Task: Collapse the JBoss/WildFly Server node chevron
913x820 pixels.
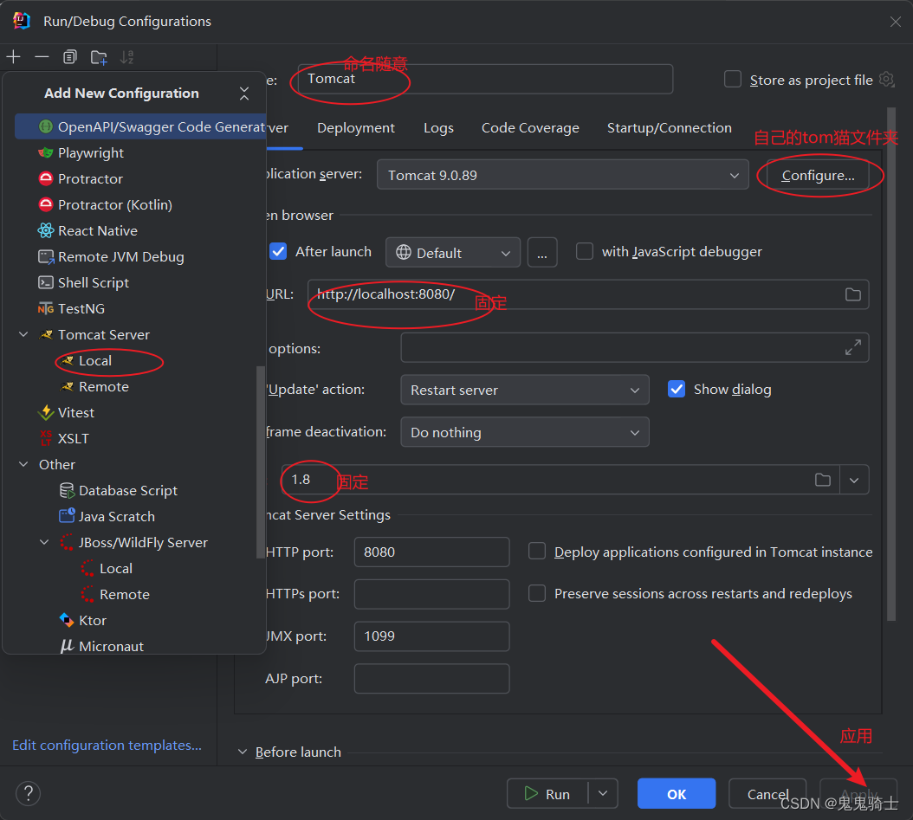Action: [x=44, y=542]
